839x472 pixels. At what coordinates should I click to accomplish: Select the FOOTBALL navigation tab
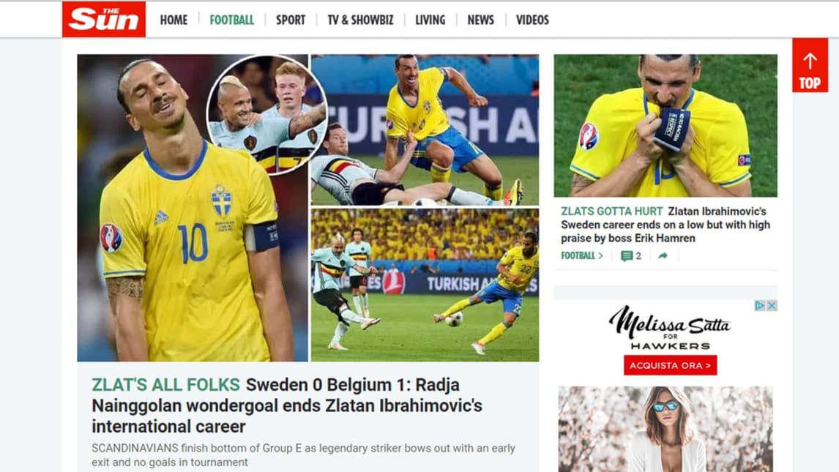pyautogui.click(x=231, y=20)
